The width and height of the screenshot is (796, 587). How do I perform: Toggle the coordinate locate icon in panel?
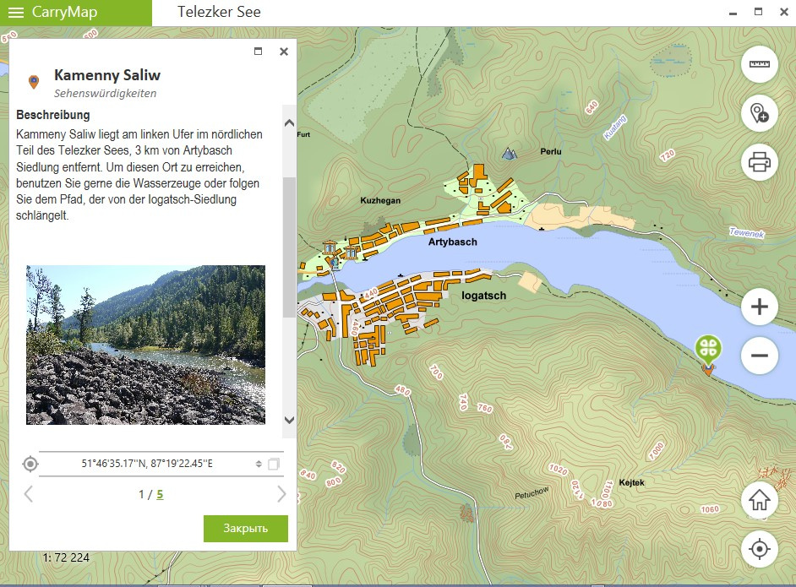click(30, 464)
